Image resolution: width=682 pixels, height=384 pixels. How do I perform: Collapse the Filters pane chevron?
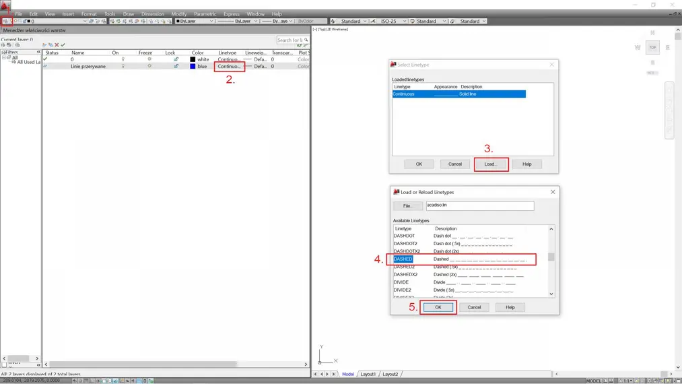[38, 52]
